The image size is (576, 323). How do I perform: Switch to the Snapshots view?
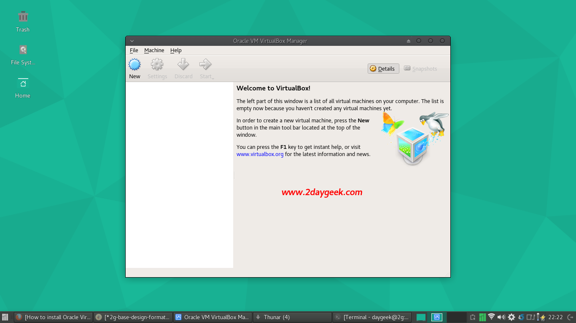click(420, 69)
